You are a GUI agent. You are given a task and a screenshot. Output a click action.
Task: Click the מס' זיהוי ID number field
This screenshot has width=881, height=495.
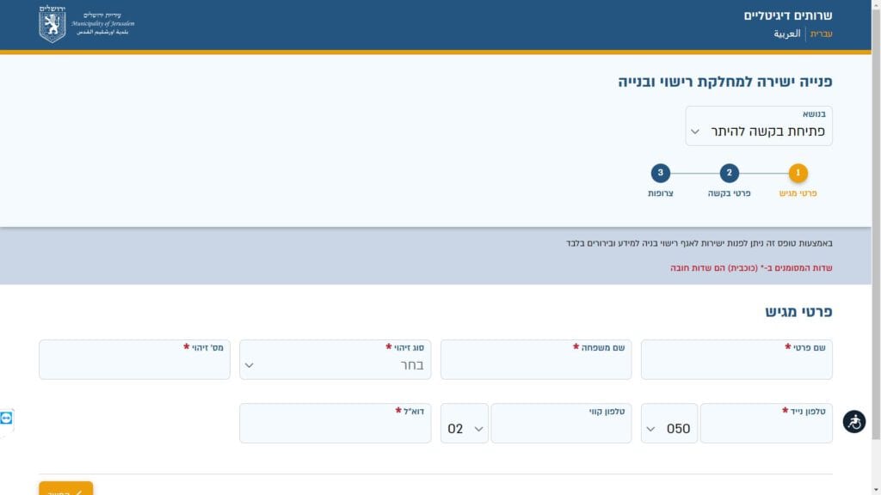point(134,359)
